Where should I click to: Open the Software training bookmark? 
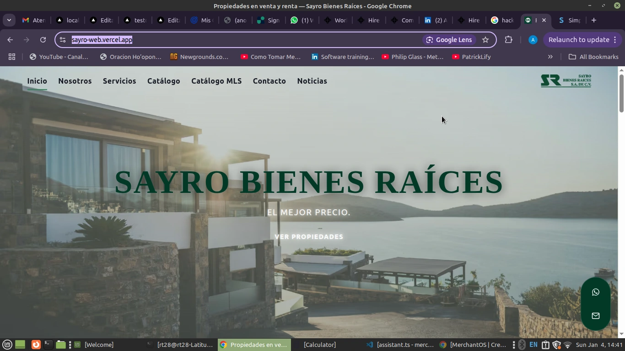tap(342, 57)
